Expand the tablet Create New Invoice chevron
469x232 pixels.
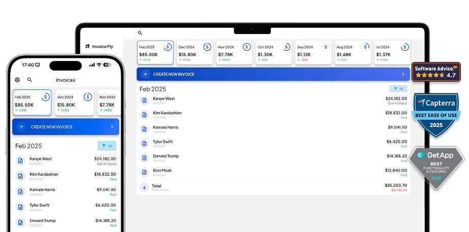pos(403,74)
